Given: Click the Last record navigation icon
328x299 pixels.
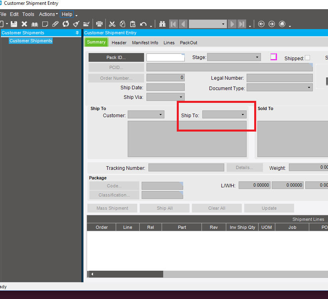Looking at the screenshot, I should (x=241, y=24).
